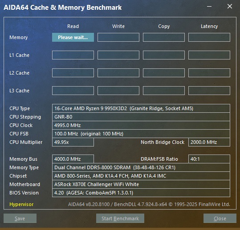Screen dimensions: 240x230
Task: Click the L3 Cache Copy result box
Action: (164, 91)
